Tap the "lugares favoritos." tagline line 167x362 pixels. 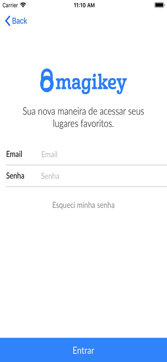[x=83, y=124]
